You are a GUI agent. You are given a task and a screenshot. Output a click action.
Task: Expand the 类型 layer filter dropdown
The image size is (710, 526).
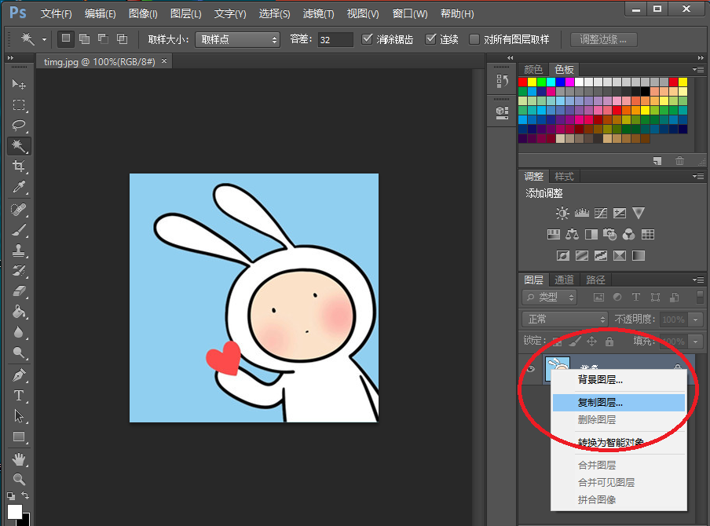pyautogui.click(x=550, y=297)
